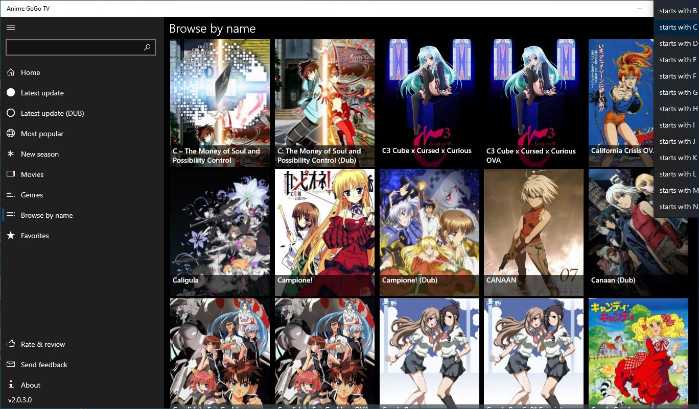Open 'C3 Cube x Cursed x Curious' non-OVA poster
The image size is (699, 409).
[x=429, y=103]
